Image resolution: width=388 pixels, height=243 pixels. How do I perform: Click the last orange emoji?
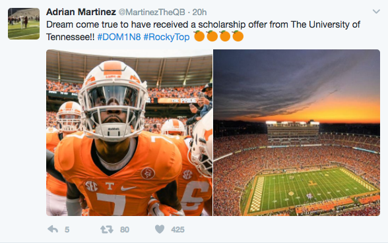(238, 36)
